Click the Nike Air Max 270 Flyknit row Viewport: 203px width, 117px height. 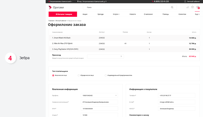[x=124, y=43]
